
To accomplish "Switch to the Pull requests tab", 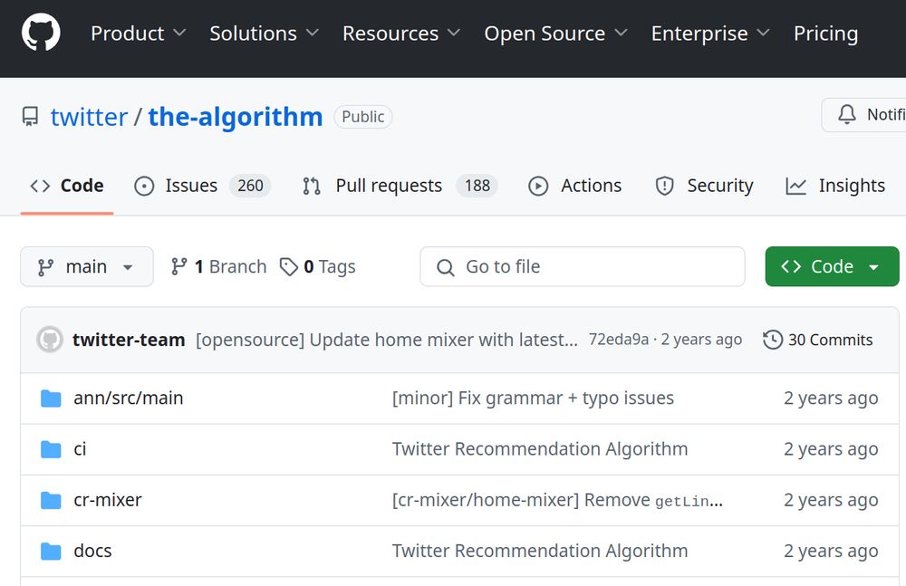I will tap(400, 186).
